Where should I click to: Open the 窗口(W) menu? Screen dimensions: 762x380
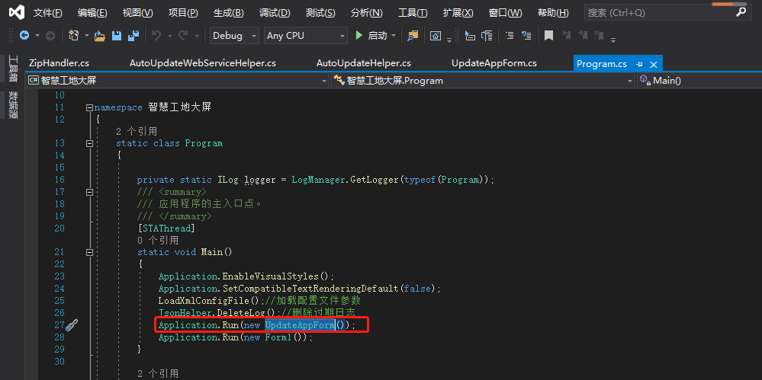pos(506,13)
